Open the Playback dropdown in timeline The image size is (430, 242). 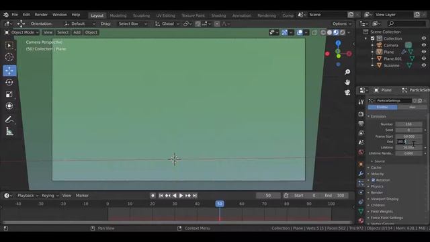28,196
